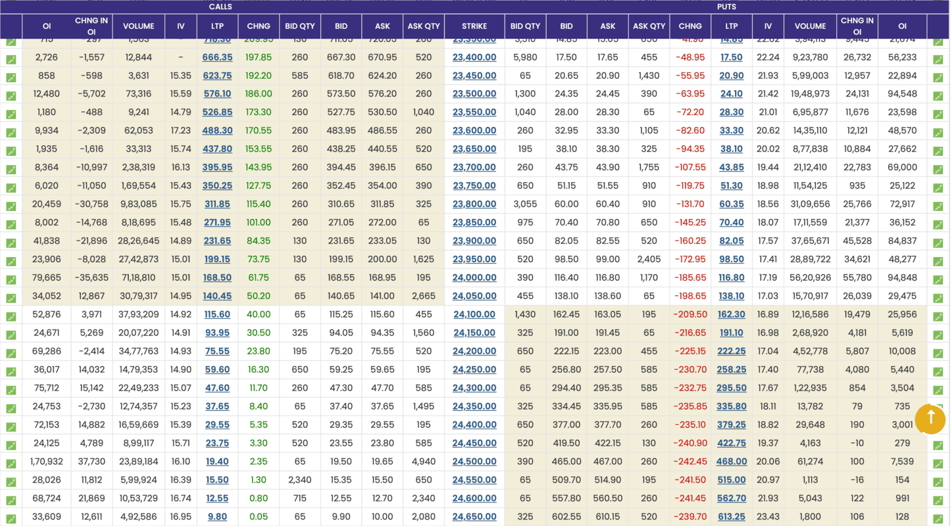Click the calls-side VOLUME column header

(x=138, y=26)
